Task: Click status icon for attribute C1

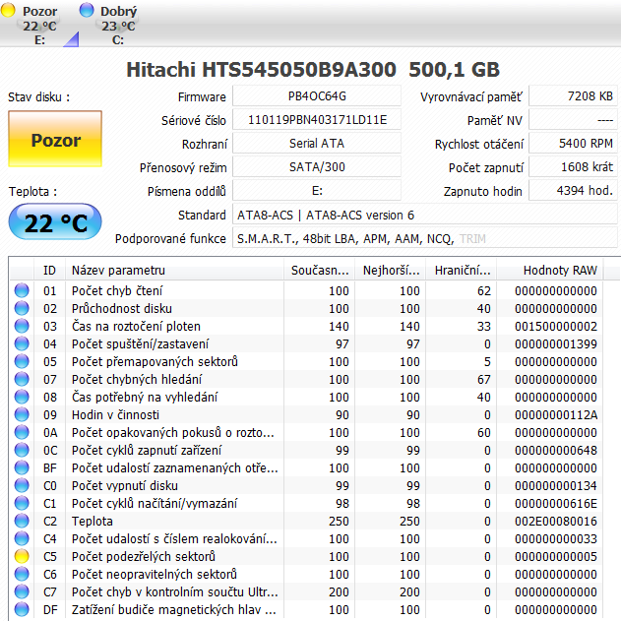Action: click(22, 503)
